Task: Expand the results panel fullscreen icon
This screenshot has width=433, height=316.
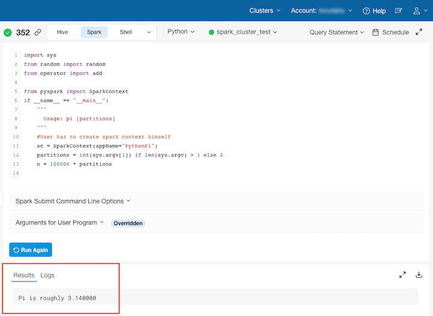Action: click(x=402, y=274)
